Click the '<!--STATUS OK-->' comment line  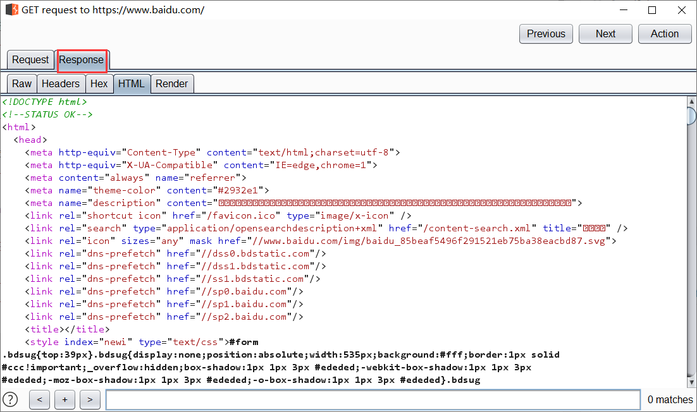[x=47, y=114]
